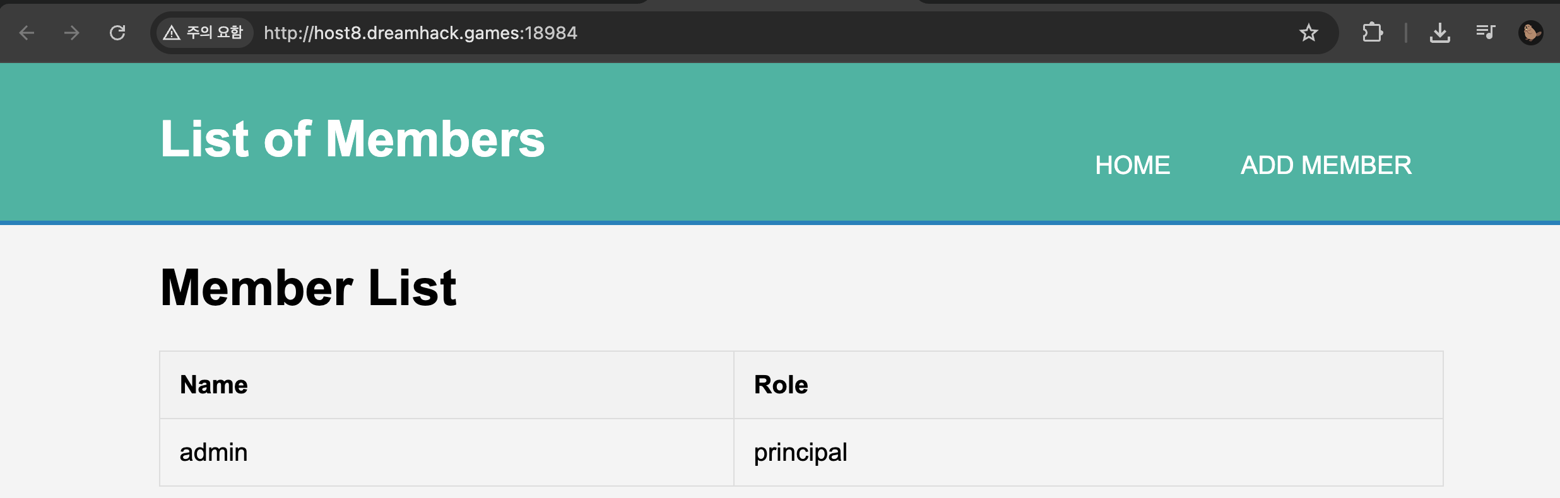This screenshot has width=1560, height=498.
Task: Click the principal role cell
Action: coord(1089,453)
